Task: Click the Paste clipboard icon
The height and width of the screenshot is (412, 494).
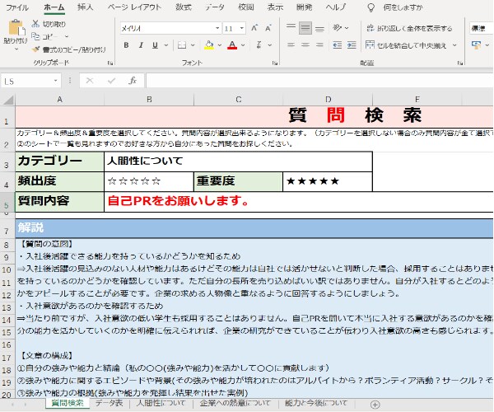Action: (16, 28)
